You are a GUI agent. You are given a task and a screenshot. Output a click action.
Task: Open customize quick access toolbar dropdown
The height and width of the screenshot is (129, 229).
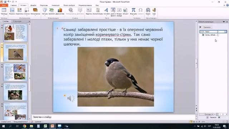coord(16,1)
